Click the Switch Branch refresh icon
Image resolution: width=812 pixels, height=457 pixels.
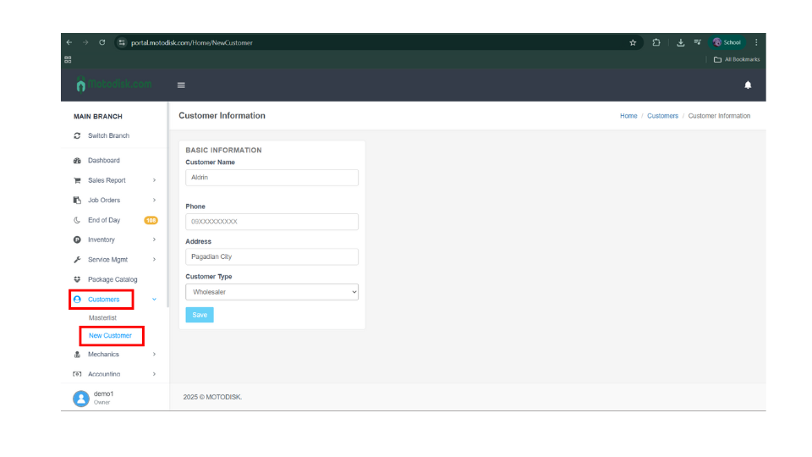click(x=77, y=135)
